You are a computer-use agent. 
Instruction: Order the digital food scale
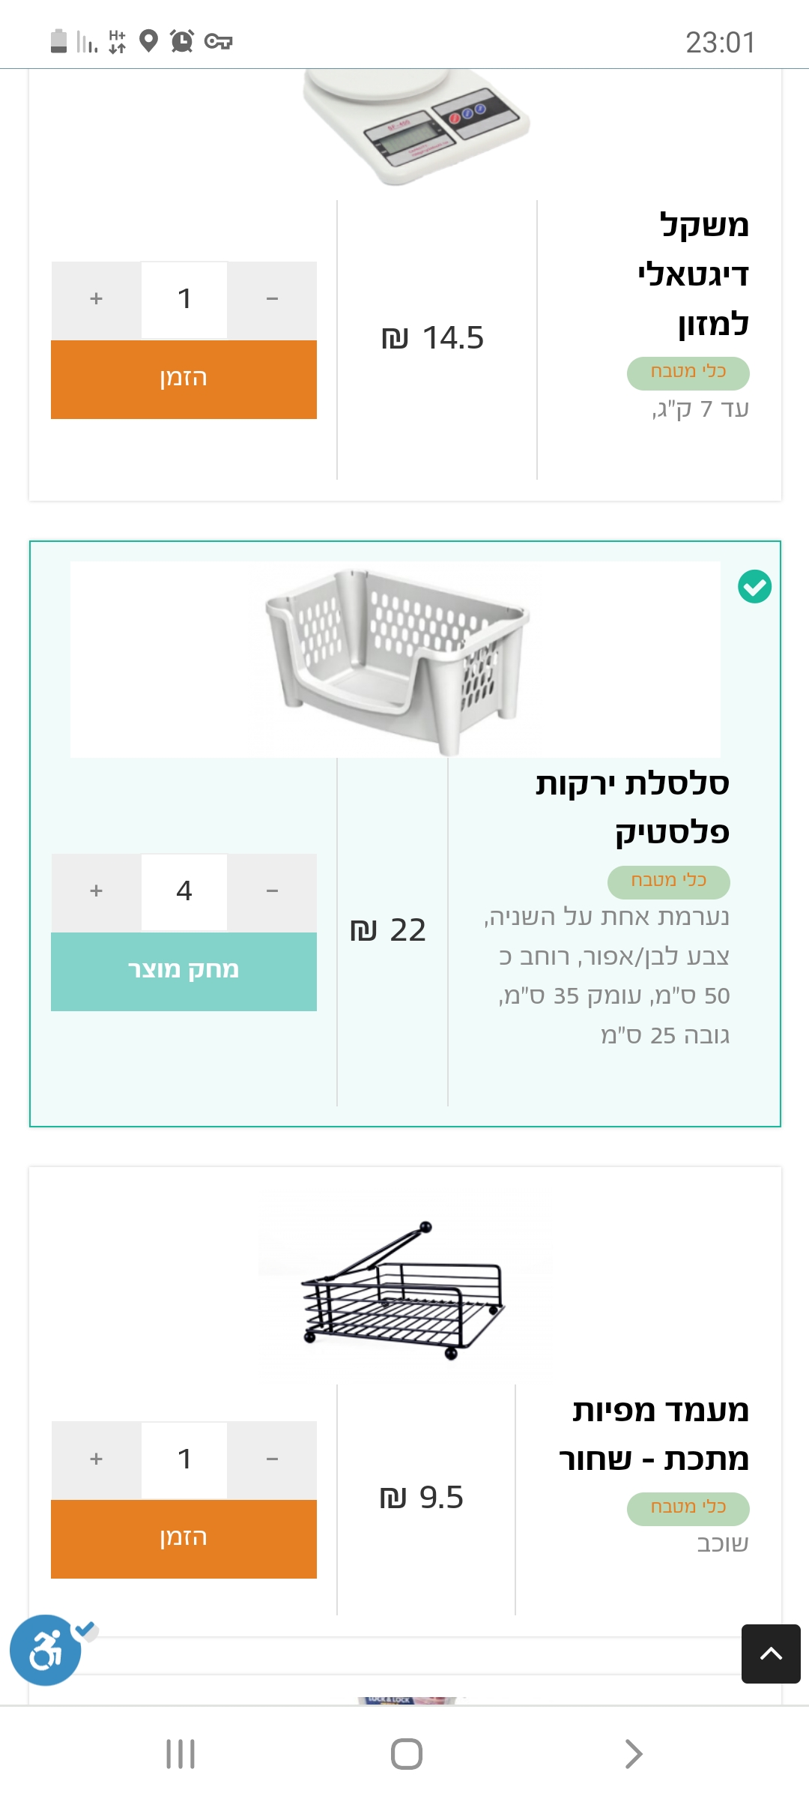tap(184, 379)
